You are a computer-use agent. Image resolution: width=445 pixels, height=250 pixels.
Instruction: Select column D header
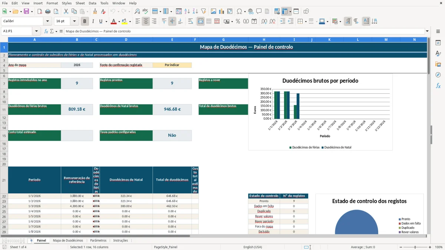coord(126,39)
